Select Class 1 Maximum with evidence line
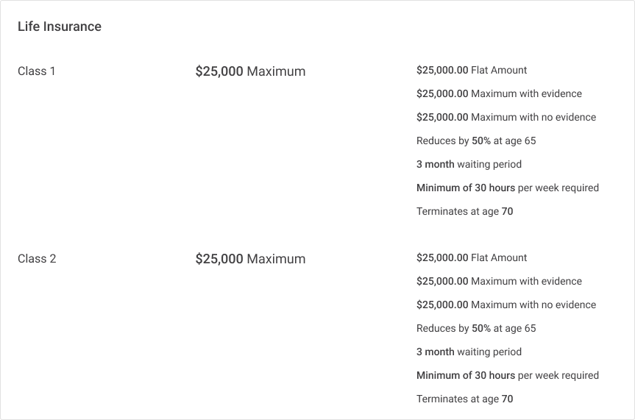 [x=499, y=93]
